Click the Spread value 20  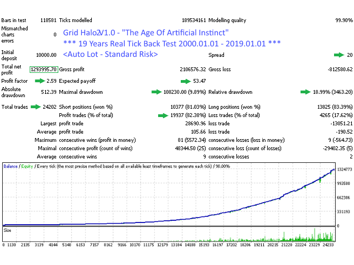click(x=350, y=55)
